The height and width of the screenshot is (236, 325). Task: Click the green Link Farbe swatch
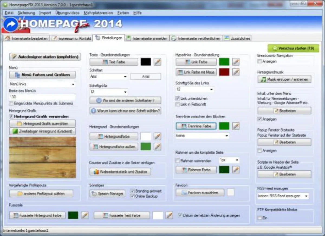tap(224, 62)
